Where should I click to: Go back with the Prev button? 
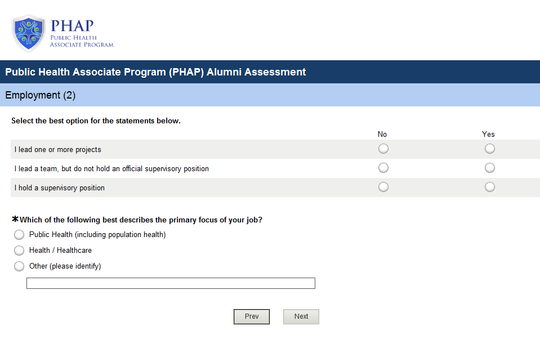pos(252,316)
